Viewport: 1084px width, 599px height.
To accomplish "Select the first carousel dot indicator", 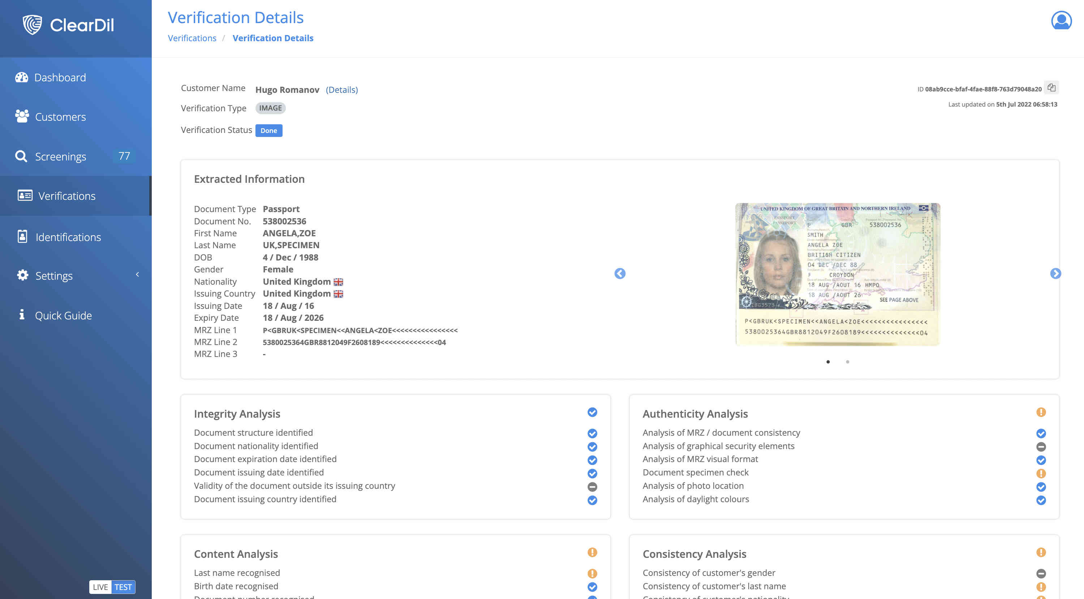I will [x=828, y=362].
